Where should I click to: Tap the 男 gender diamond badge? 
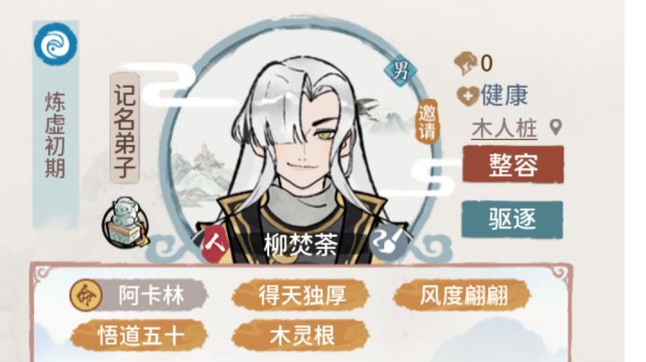coord(400,71)
